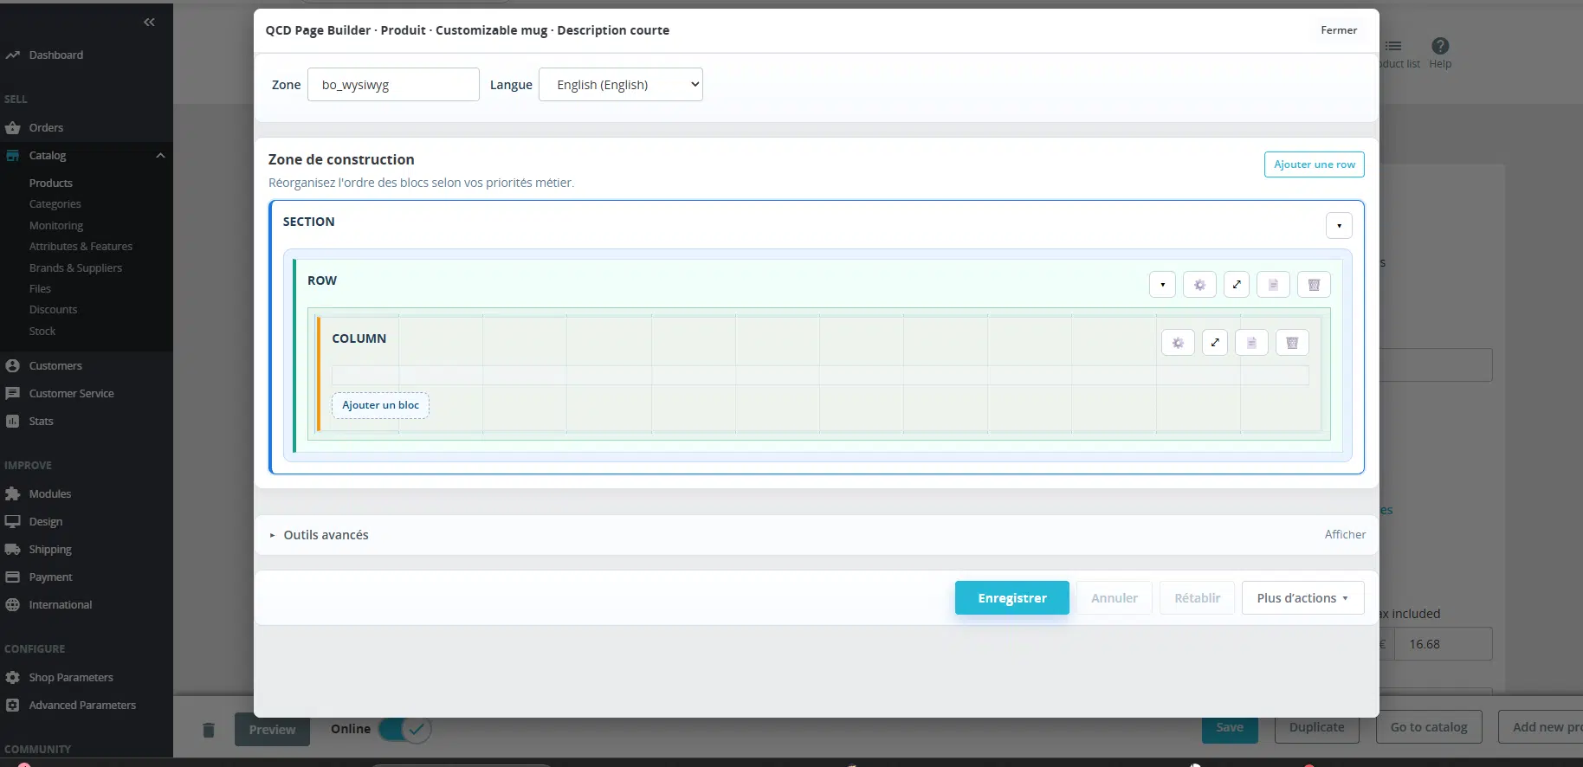Open Products in Catalog submenu
The width and height of the screenshot is (1583, 767).
point(51,184)
